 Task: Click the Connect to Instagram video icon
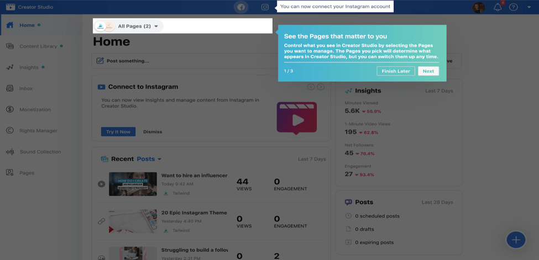(x=101, y=87)
